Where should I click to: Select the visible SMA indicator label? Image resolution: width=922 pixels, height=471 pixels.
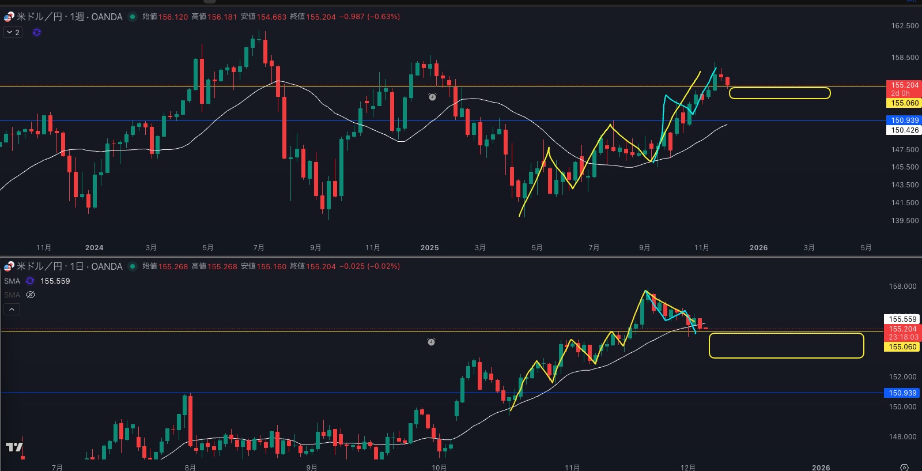[12, 281]
